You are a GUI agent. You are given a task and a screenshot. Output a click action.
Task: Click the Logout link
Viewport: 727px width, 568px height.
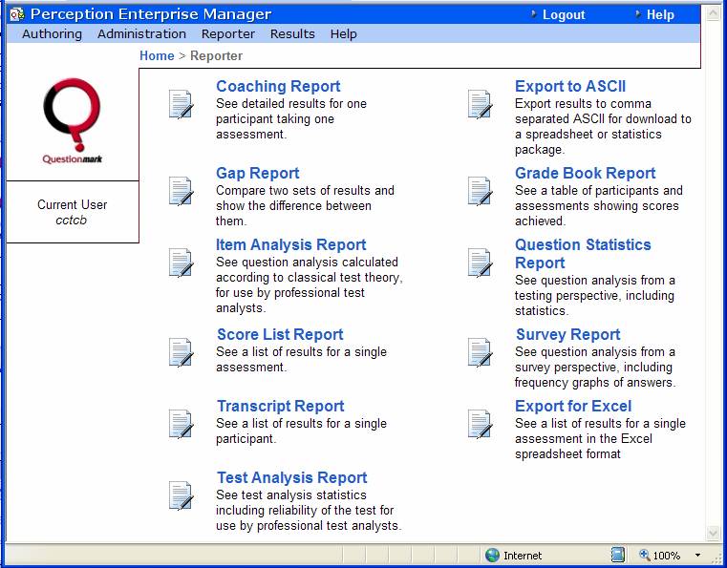[x=563, y=14]
